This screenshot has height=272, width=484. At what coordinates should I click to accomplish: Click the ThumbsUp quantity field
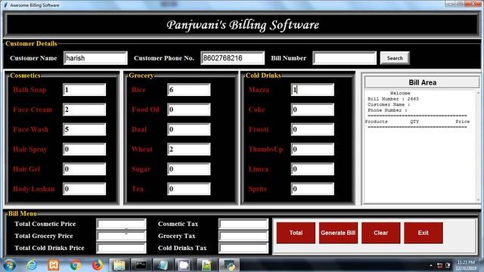[x=312, y=150]
